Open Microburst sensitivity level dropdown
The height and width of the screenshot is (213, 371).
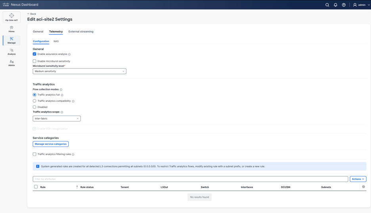80,71
